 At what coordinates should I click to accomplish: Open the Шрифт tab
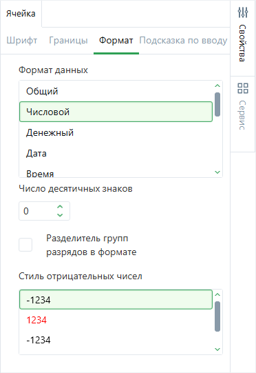(22, 40)
